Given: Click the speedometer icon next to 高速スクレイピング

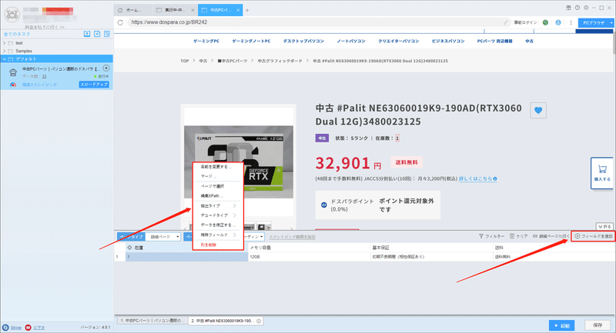Looking at the screenshot, I should (x=13, y=85).
